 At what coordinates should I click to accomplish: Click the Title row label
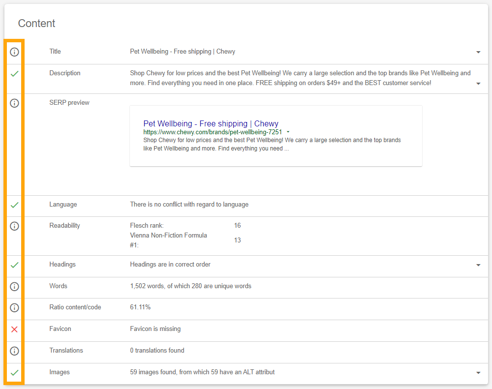(x=55, y=52)
